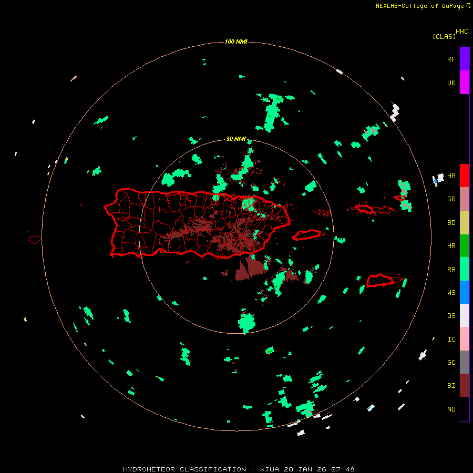Click the GC legend label
This screenshot has width=473, height=473.
coord(451,363)
